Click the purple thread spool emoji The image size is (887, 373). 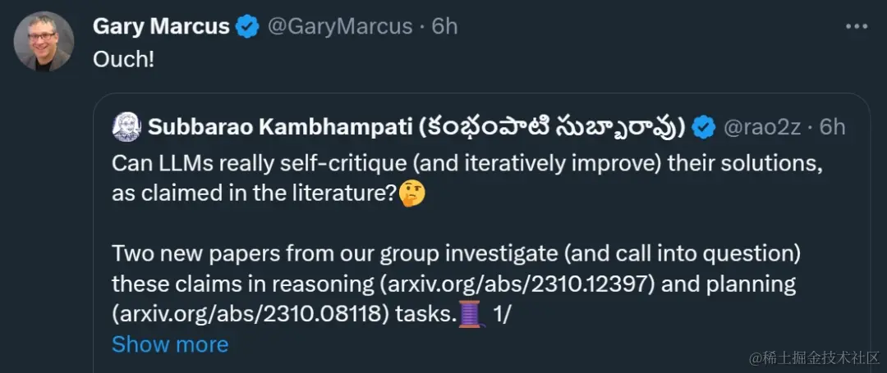[x=470, y=314]
